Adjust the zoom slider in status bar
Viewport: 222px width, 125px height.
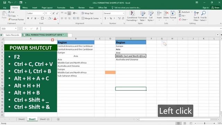(205, 124)
